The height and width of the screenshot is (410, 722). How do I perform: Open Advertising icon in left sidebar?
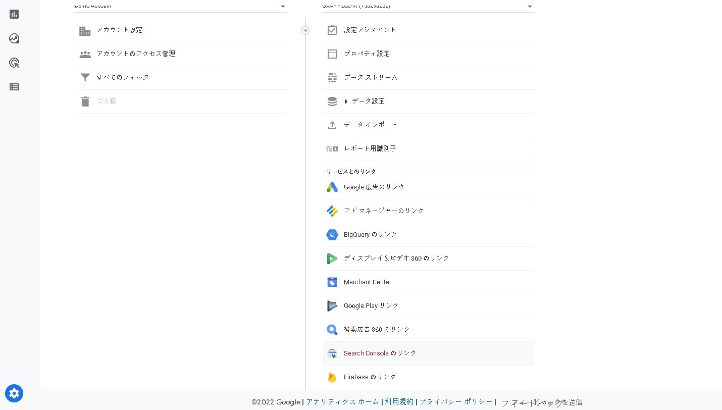point(14,63)
